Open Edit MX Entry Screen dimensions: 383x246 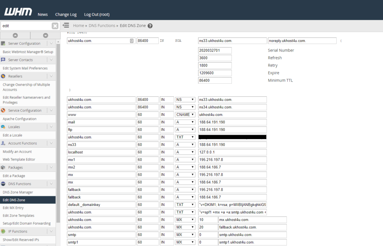pos(13,208)
